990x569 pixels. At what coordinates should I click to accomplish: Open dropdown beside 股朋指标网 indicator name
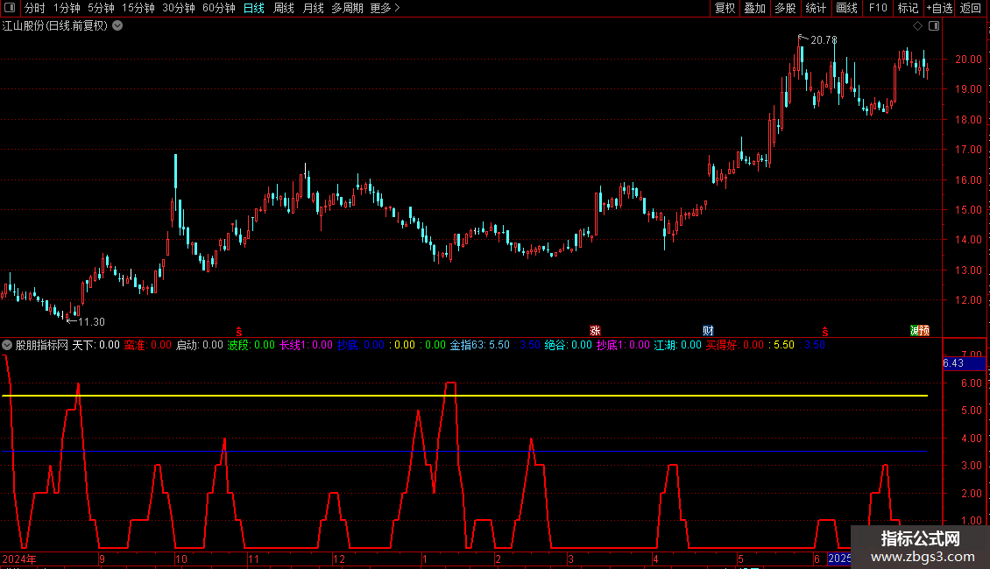(x=7, y=345)
